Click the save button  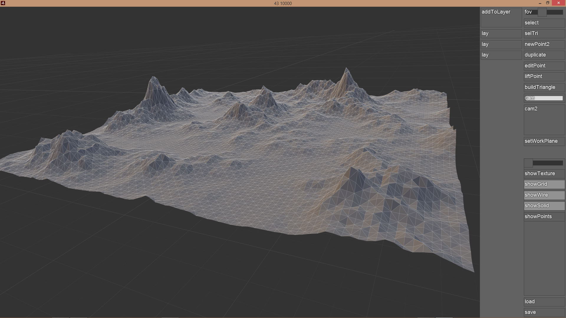coord(544,312)
